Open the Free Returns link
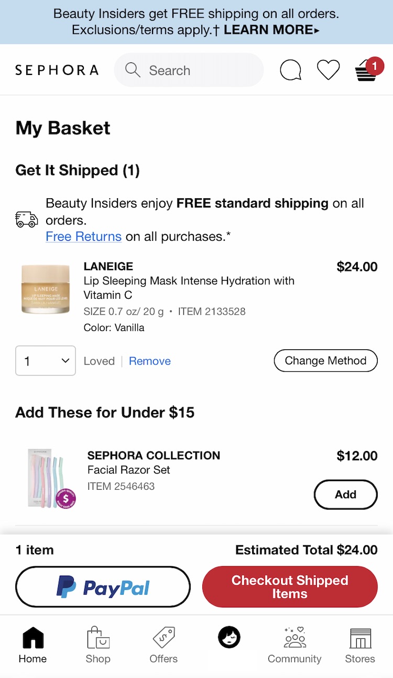393x678 pixels. pos(83,236)
